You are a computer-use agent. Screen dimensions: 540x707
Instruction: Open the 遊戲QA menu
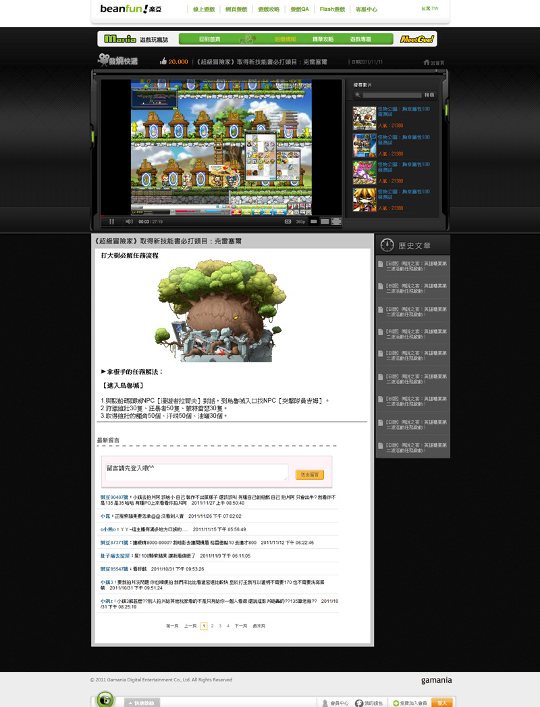(300, 9)
